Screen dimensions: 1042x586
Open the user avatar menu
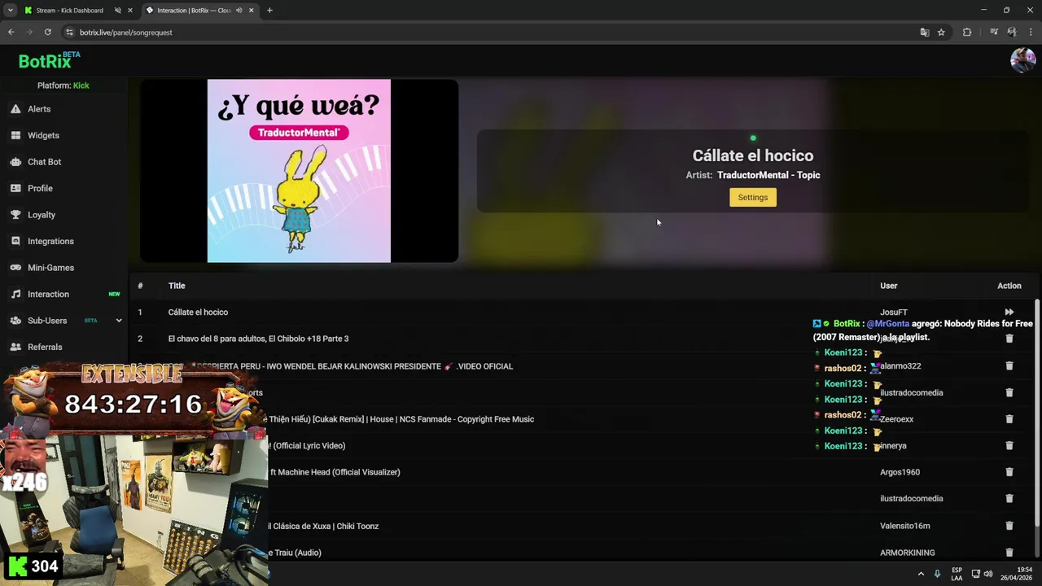pos(1022,60)
